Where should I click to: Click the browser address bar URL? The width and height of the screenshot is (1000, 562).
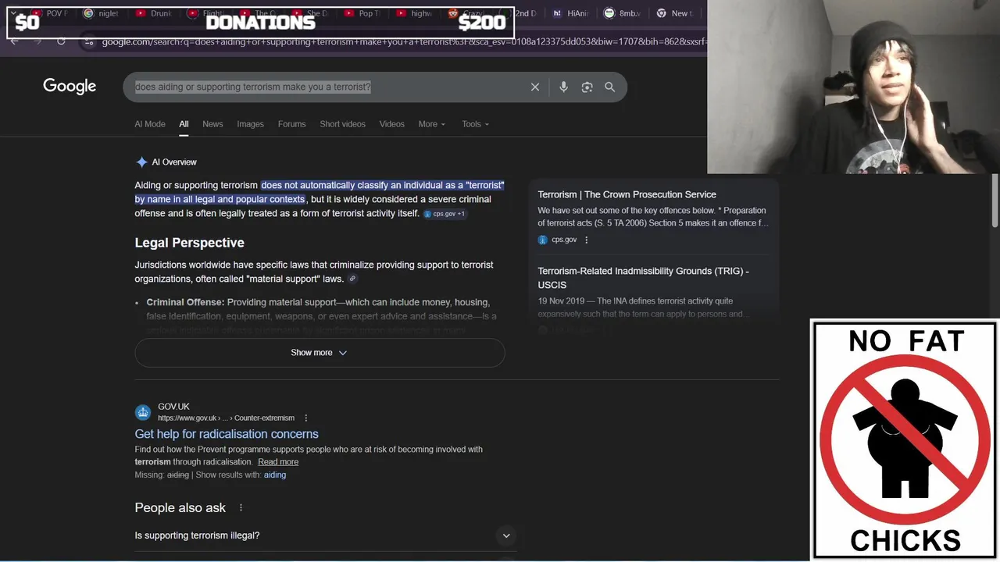click(402, 41)
